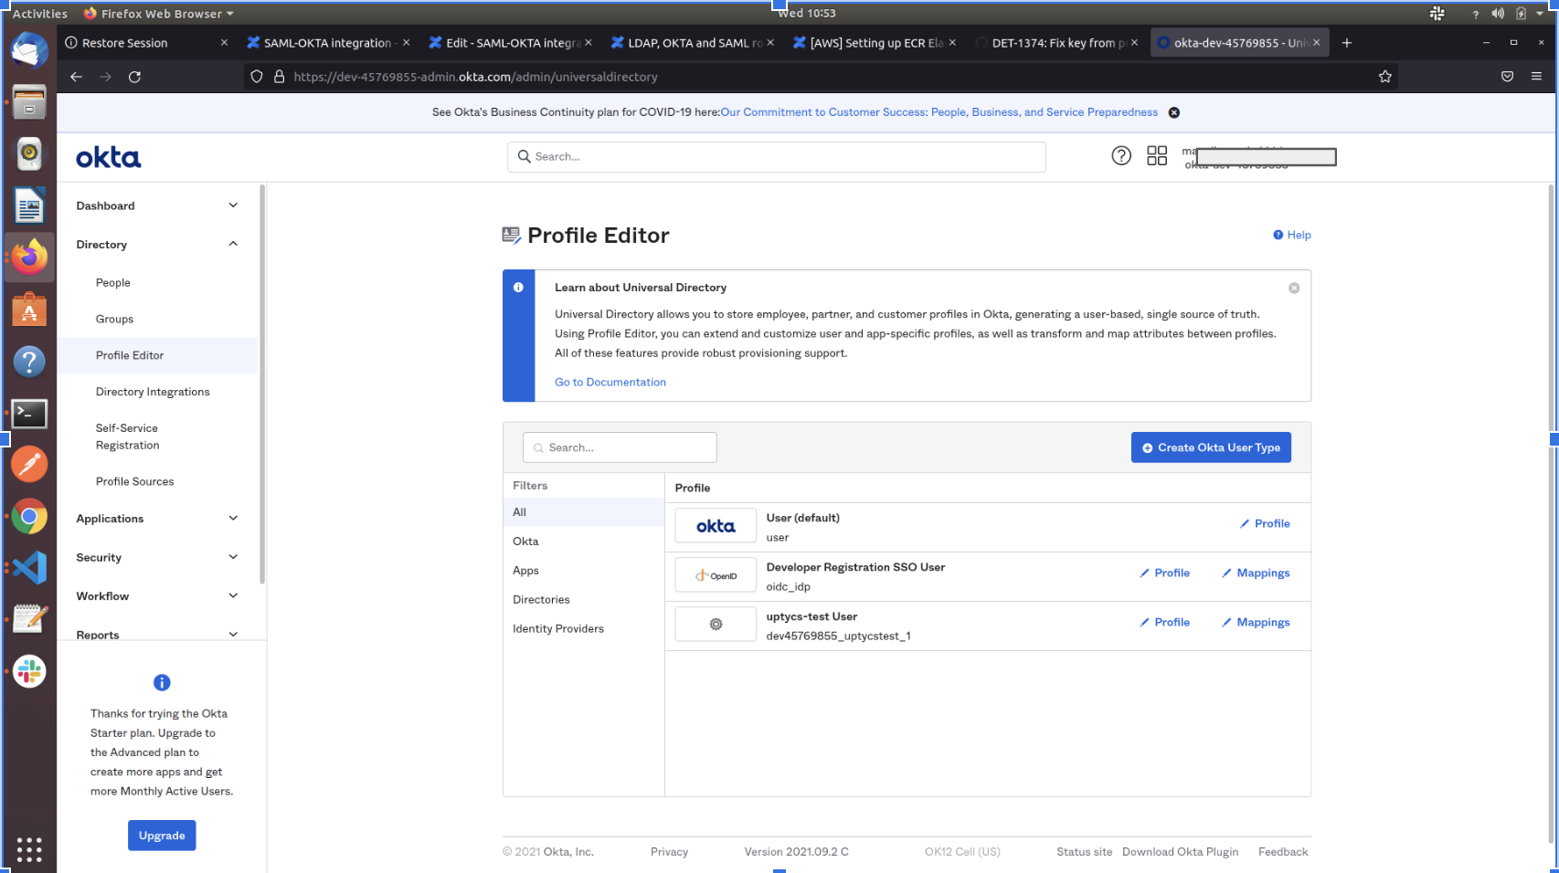Filter profiles by Identity Providers
1559x873 pixels.
(557, 628)
